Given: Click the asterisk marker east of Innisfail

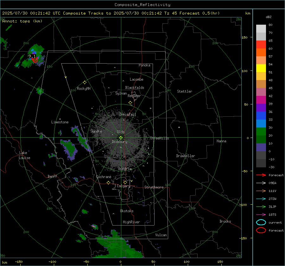Looking at the screenshot, I should click(x=150, y=108).
